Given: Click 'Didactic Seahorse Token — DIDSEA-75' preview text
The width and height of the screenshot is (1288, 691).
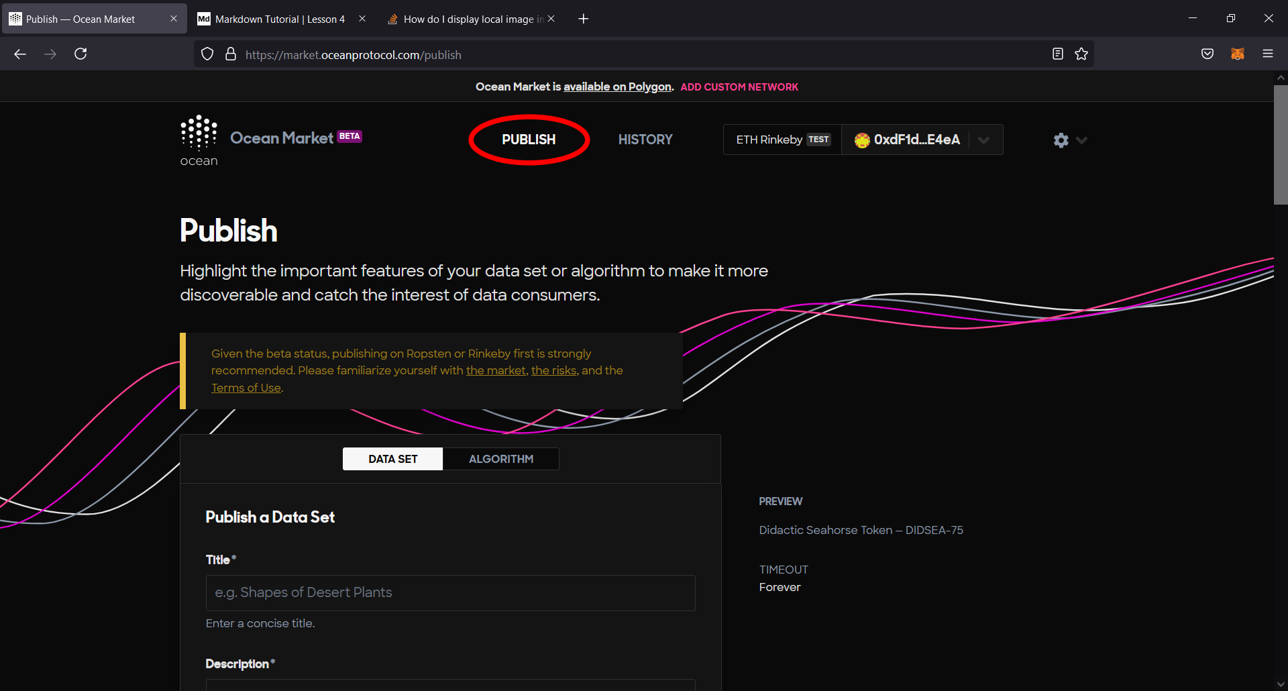Looking at the screenshot, I should click(x=861, y=530).
